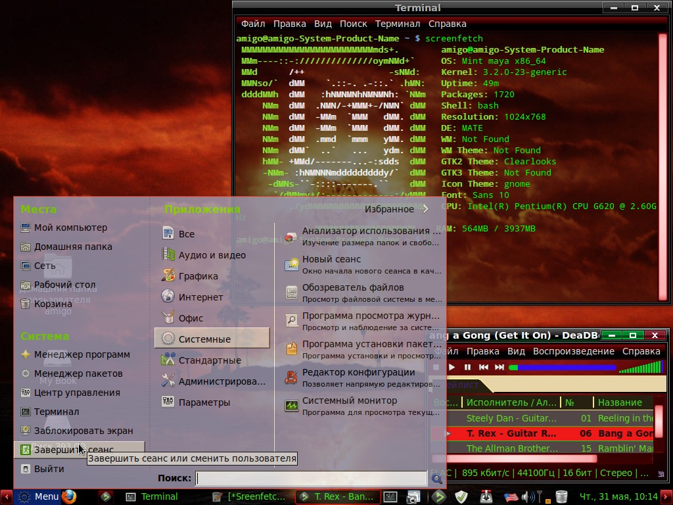This screenshot has width=673, height=505.
Task: Click Исполнитель / Альбом column header
Action: tap(511, 402)
